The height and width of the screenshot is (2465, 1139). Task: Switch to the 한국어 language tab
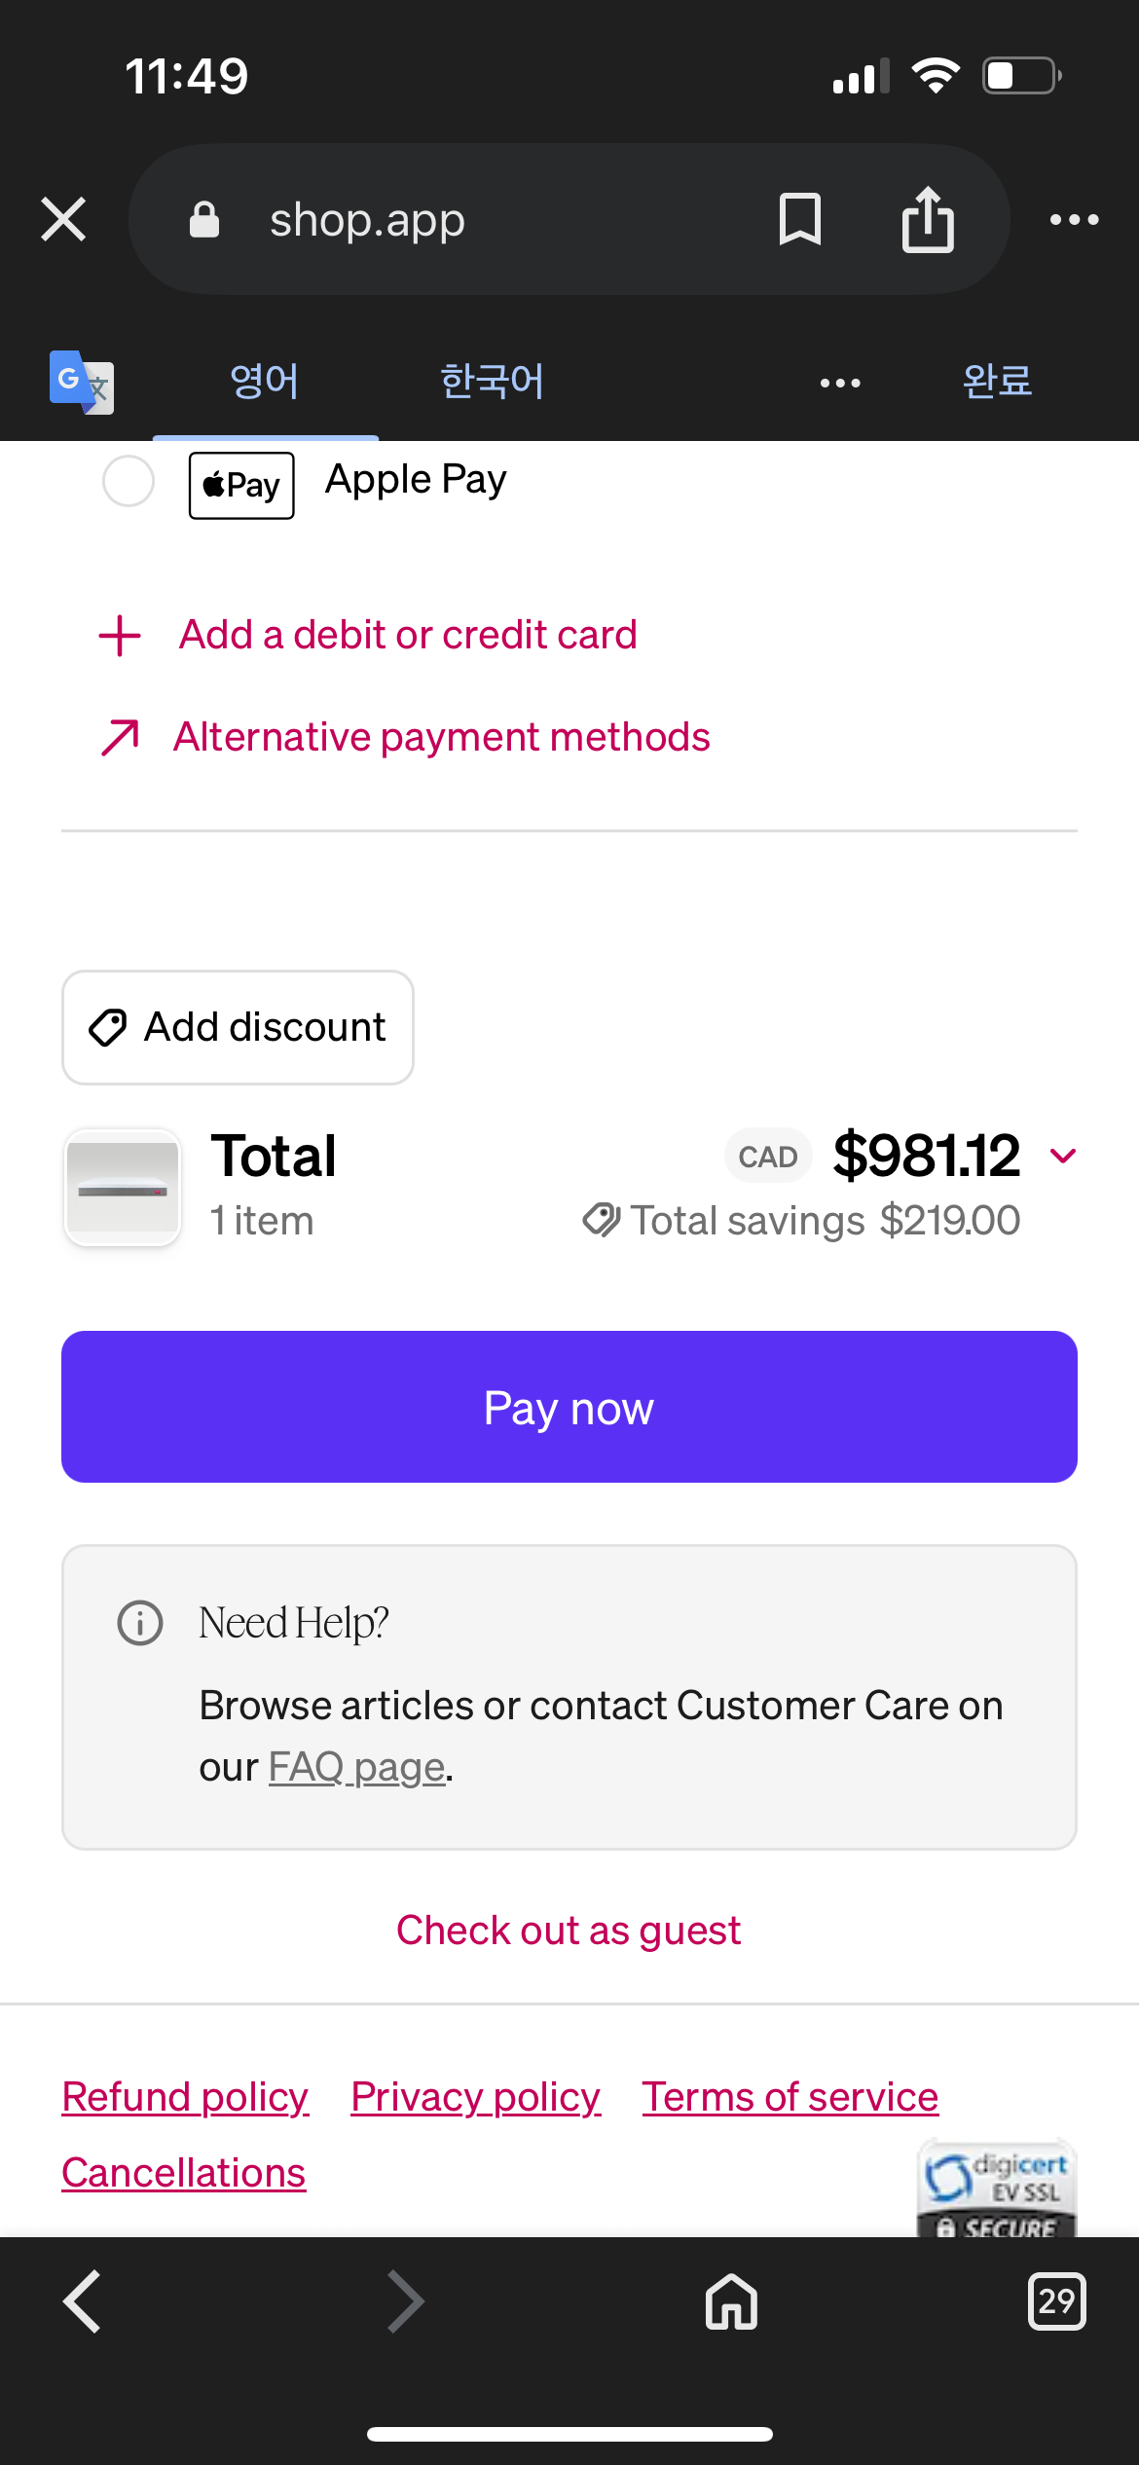click(x=492, y=382)
